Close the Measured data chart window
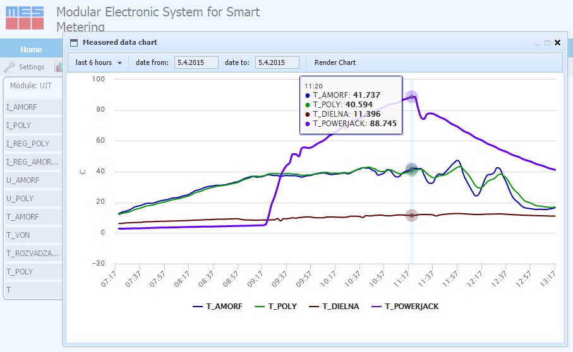This screenshot has width=573, height=352. click(557, 43)
